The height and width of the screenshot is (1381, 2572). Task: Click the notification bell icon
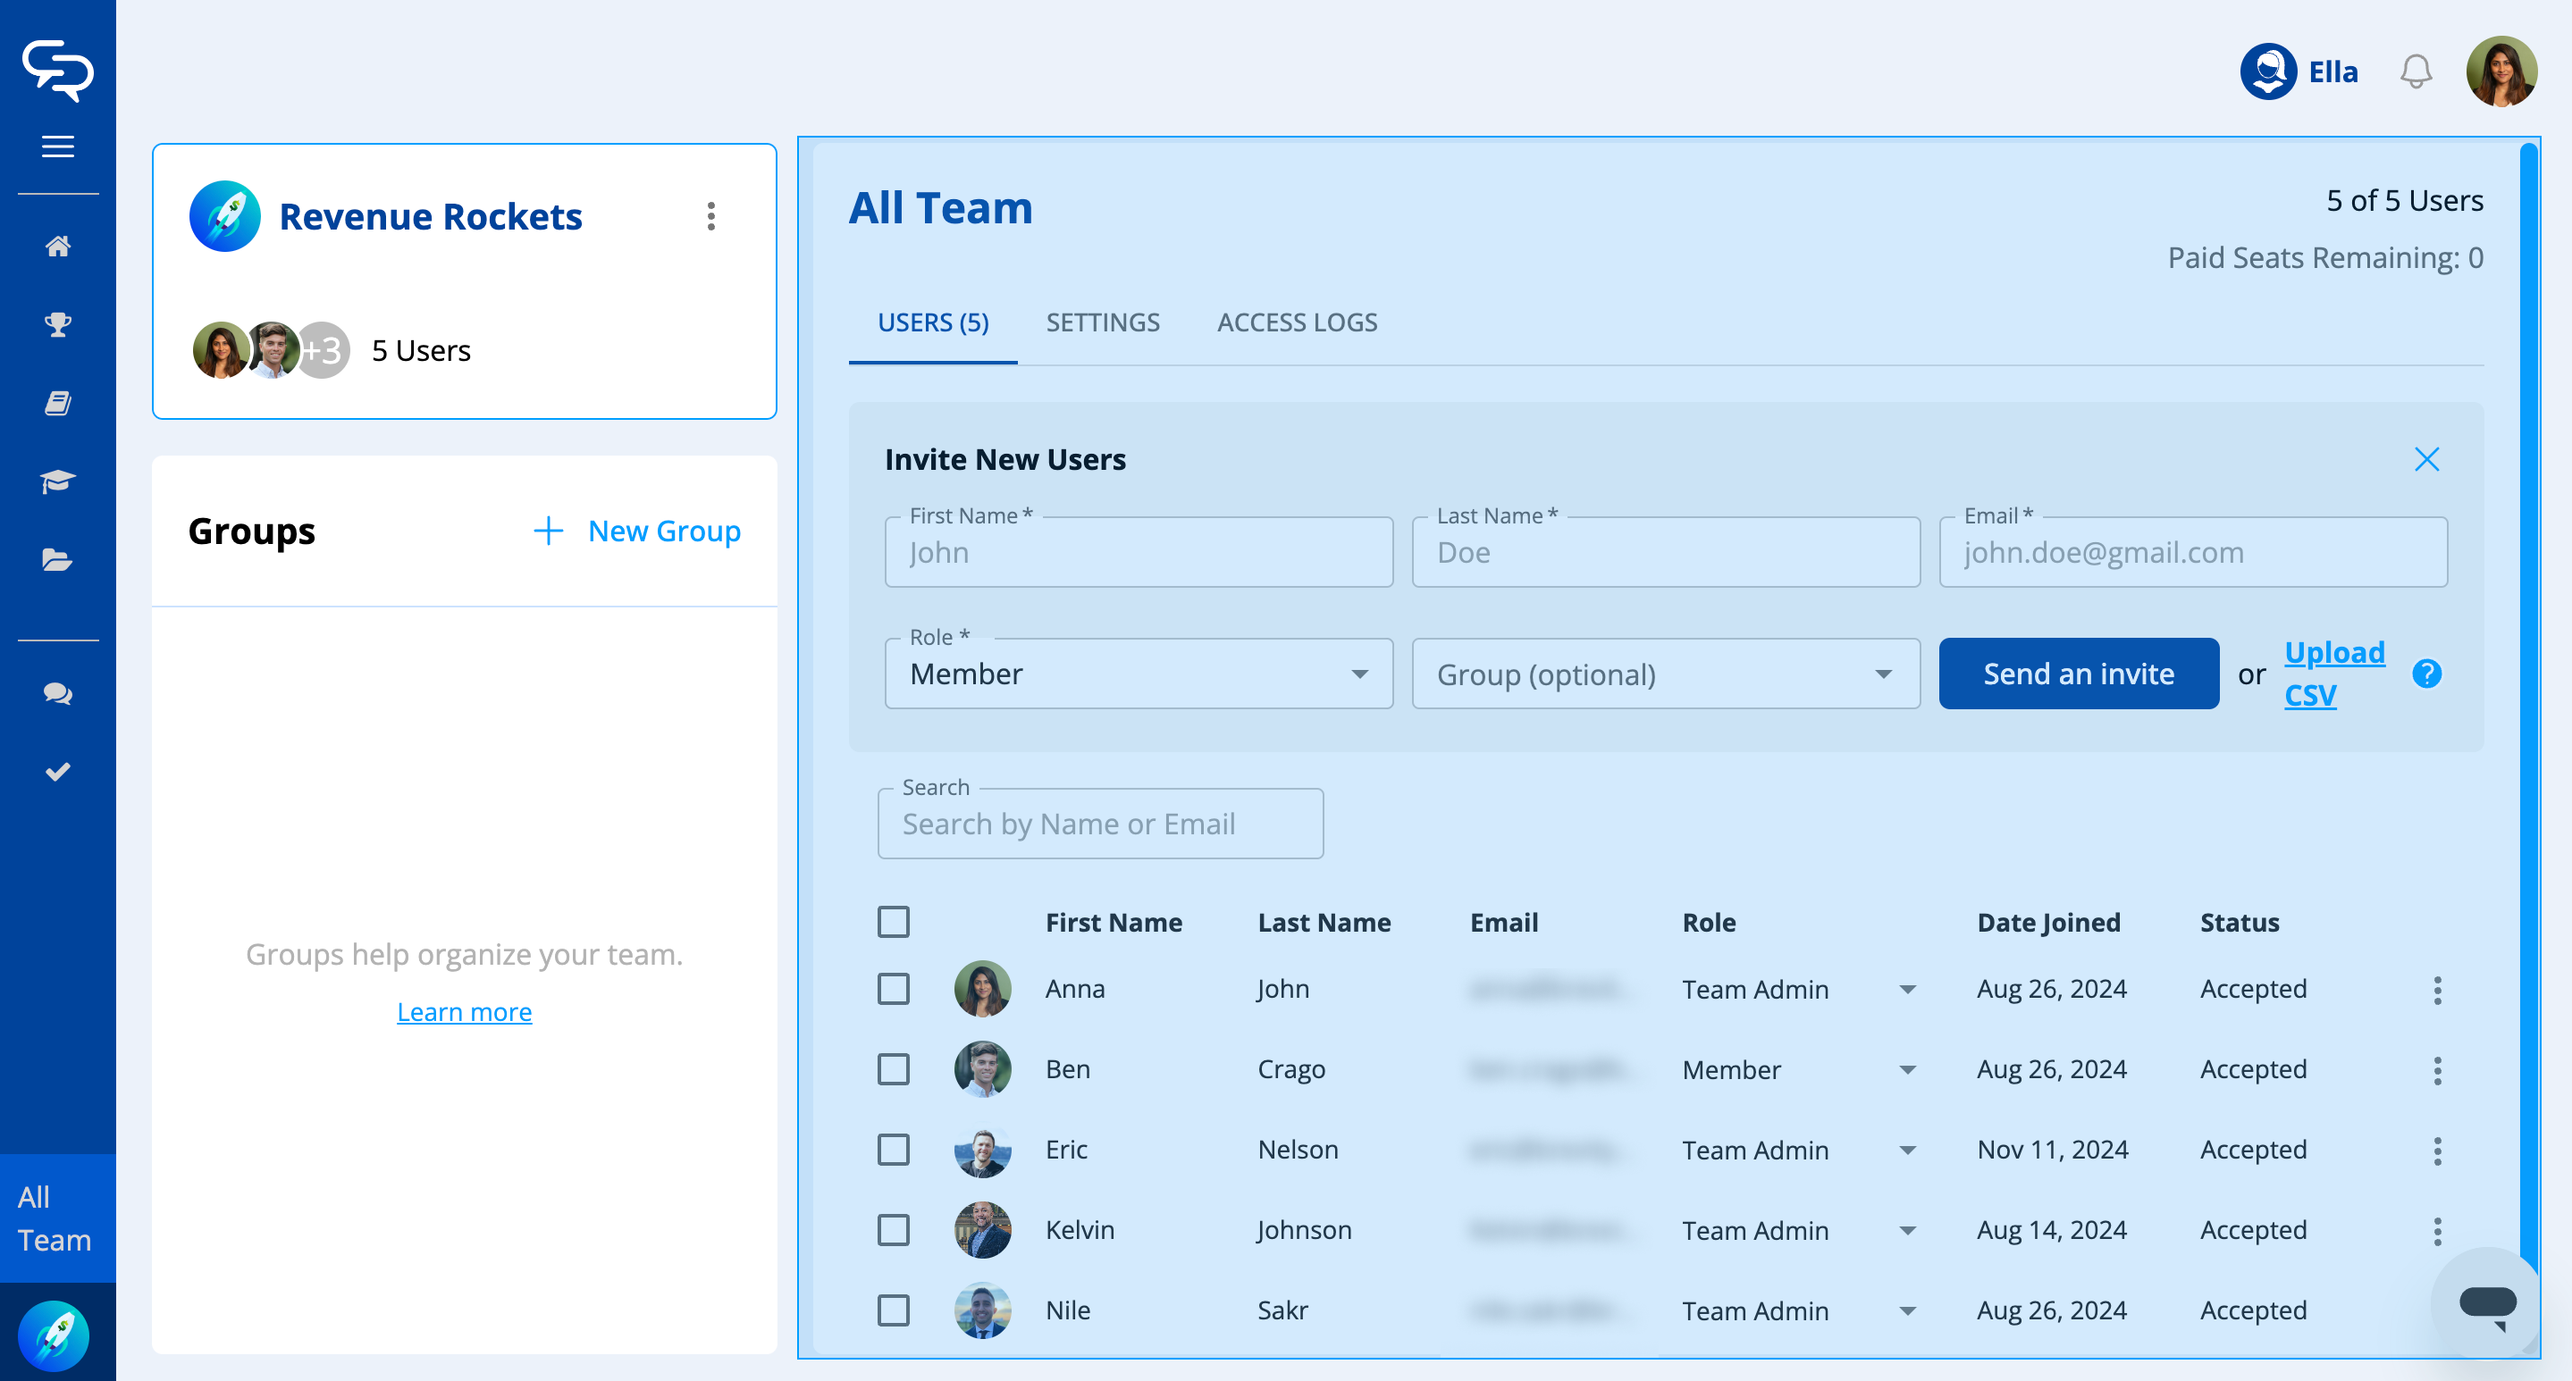click(2416, 71)
